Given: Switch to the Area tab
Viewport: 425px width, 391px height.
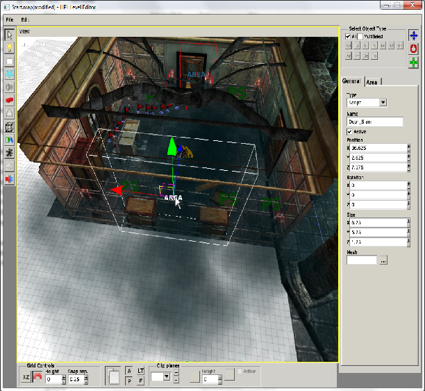Looking at the screenshot, I should [x=372, y=82].
